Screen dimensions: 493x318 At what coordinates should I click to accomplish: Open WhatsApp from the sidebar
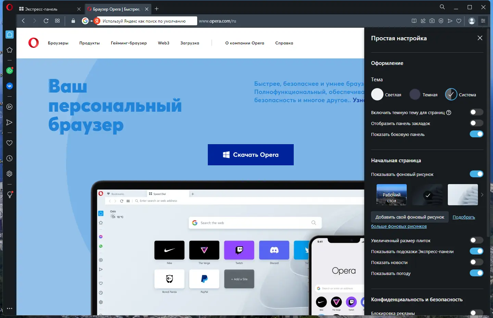click(9, 71)
